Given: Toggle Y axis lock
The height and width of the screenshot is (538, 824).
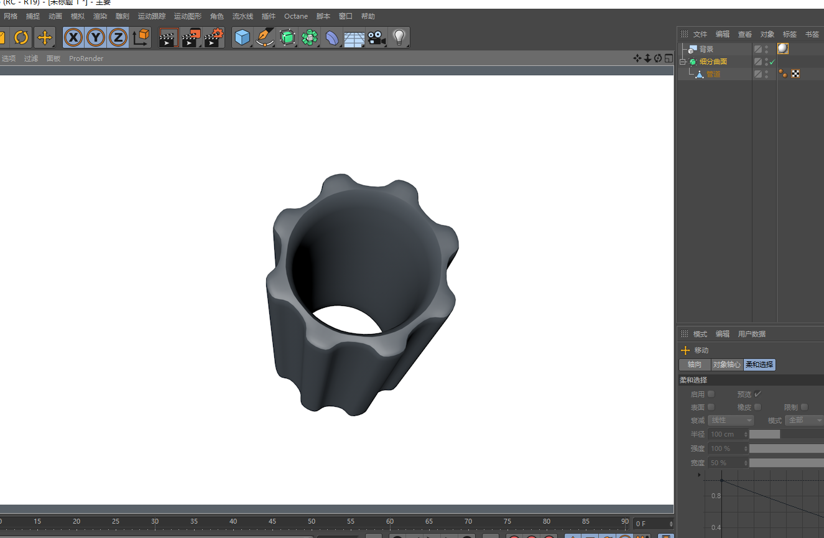Looking at the screenshot, I should pyautogui.click(x=95, y=38).
